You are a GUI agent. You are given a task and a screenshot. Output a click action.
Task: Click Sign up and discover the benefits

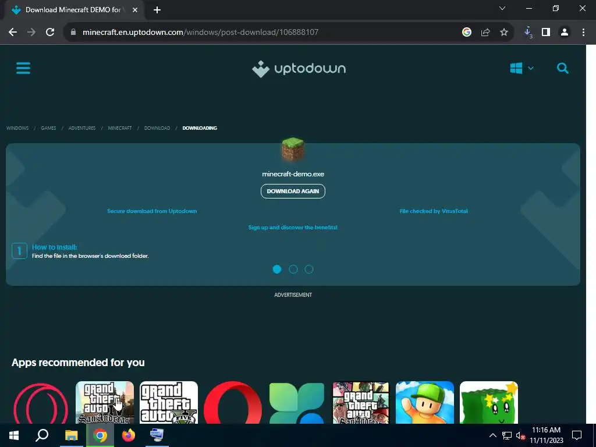click(x=293, y=228)
